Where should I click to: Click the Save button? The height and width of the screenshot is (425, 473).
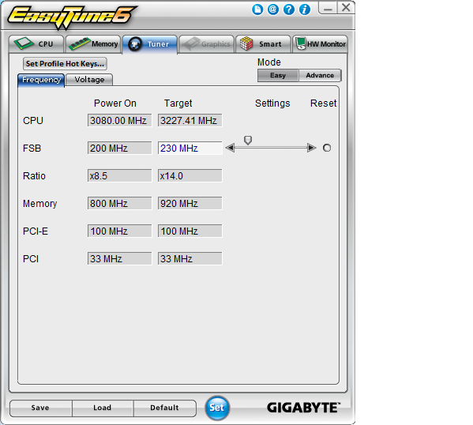[40, 408]
